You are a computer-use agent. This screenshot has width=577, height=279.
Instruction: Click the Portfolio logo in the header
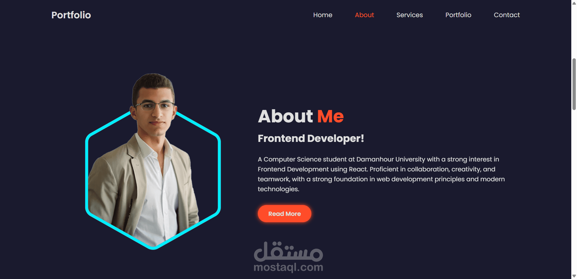pyautogui.click(x=71, y=15)
